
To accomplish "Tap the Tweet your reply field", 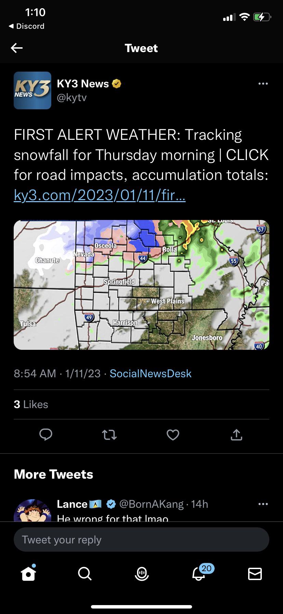I will [x=141, y=540].
